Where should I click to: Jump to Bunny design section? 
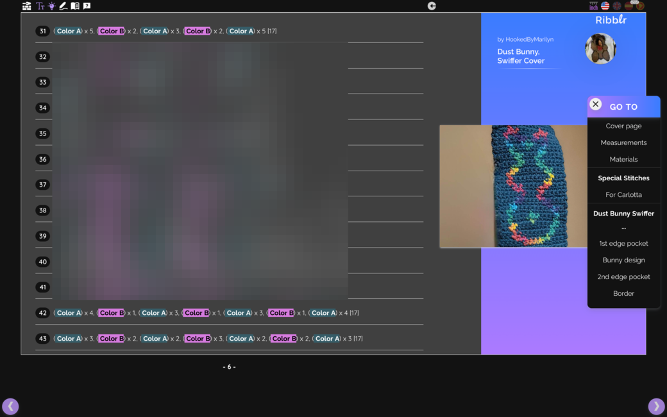(623, 260)
